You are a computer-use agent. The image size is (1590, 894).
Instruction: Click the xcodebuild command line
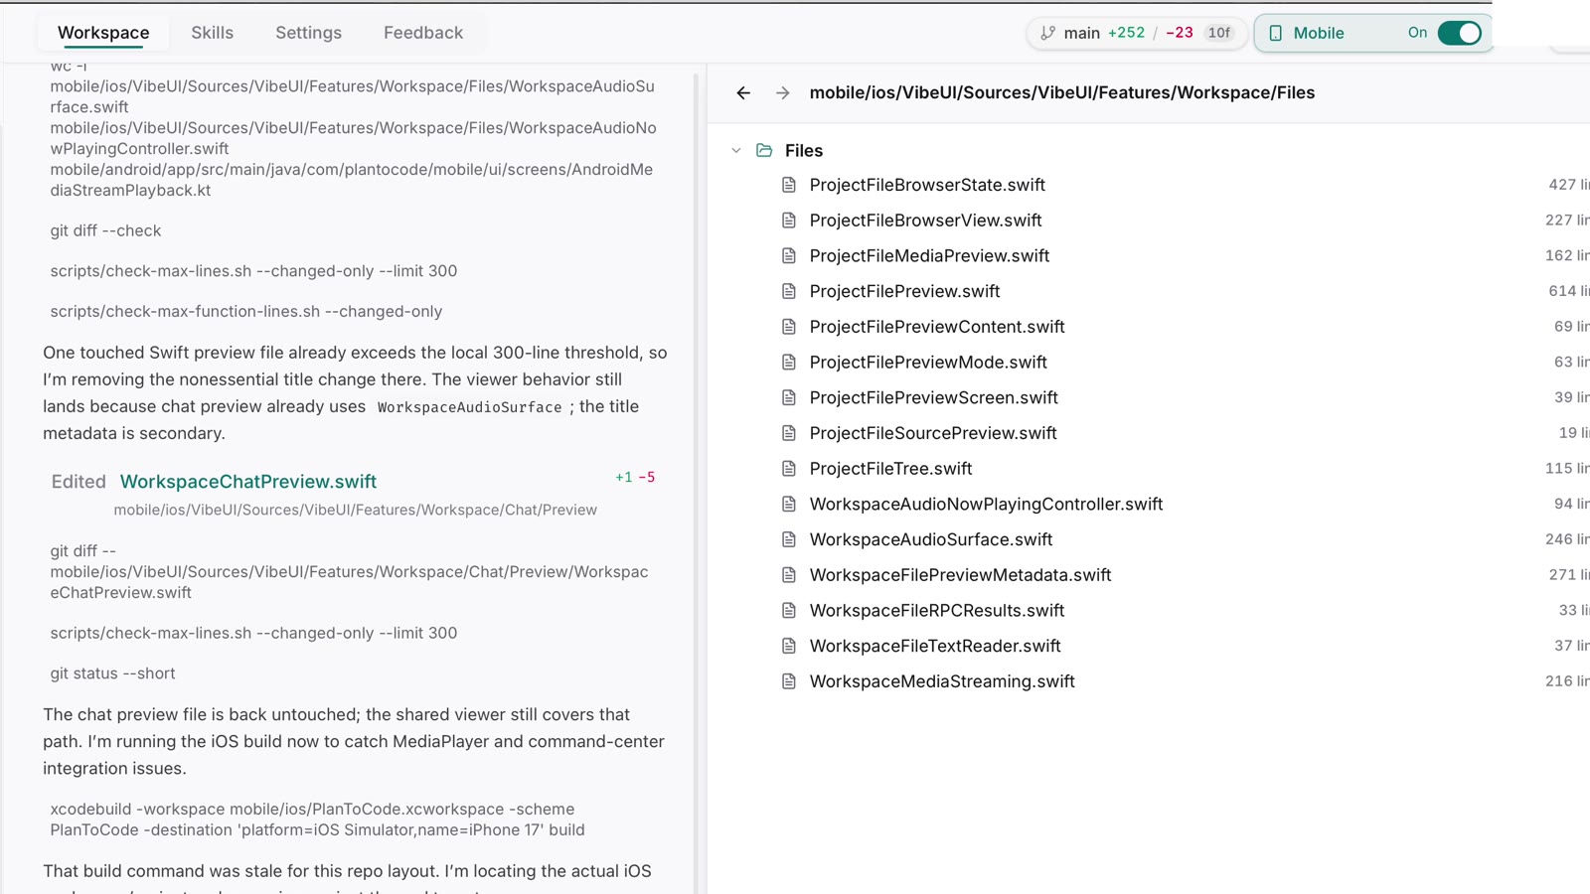pyautogui.click(x=318, y=819)
